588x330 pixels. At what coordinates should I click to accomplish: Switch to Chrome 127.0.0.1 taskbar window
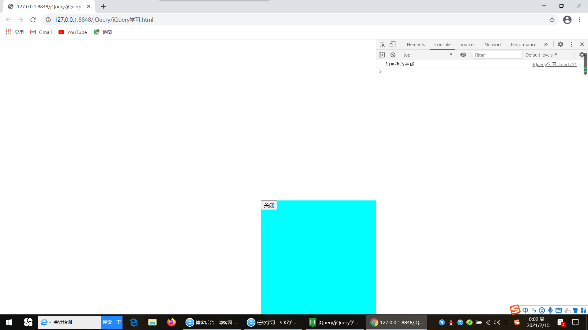pyautogui.click(x=396, y=322)
